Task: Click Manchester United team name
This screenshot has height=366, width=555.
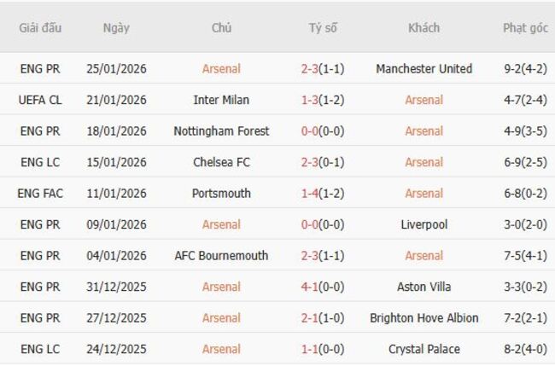Action: (x=424, y=68)
